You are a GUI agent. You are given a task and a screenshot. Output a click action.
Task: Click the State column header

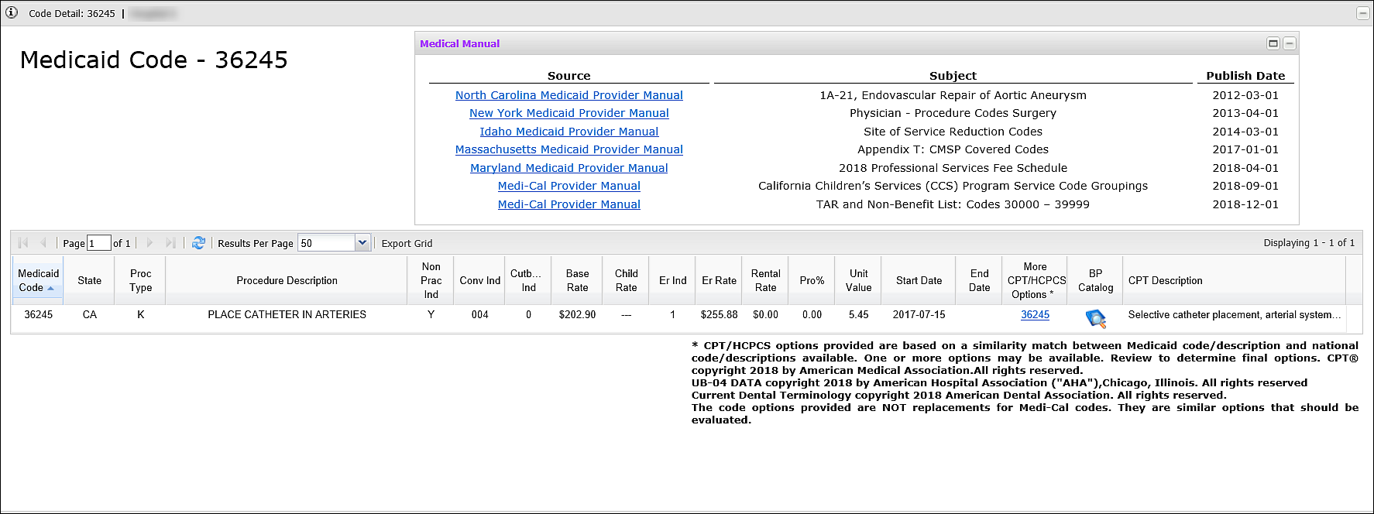click(89, 280)
